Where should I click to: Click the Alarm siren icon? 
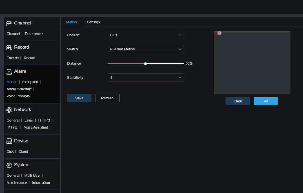9,72
